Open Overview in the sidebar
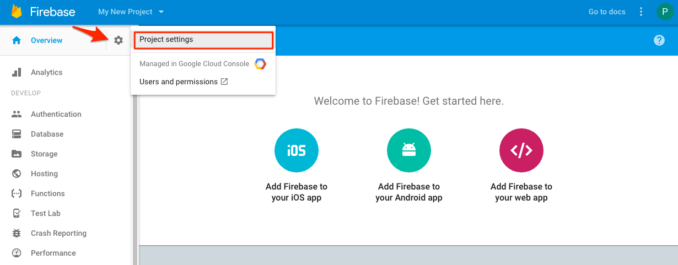This screenshot has width=678, height=265. point(46,40)
